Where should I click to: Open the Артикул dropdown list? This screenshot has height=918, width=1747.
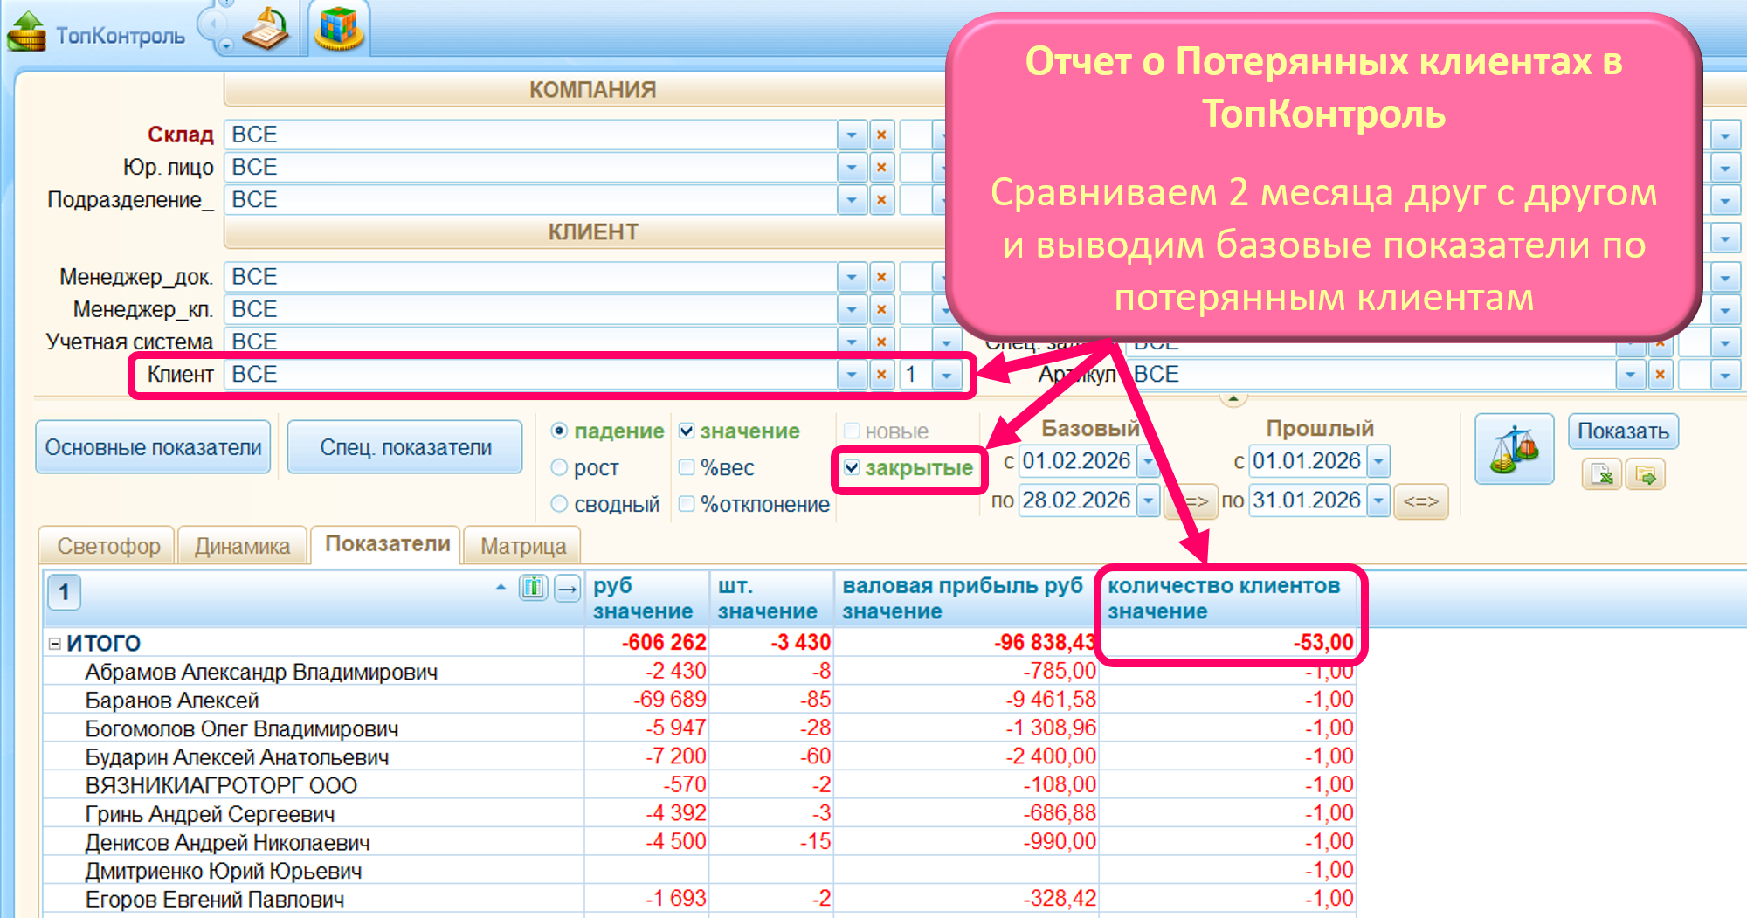click(1630, 375)
